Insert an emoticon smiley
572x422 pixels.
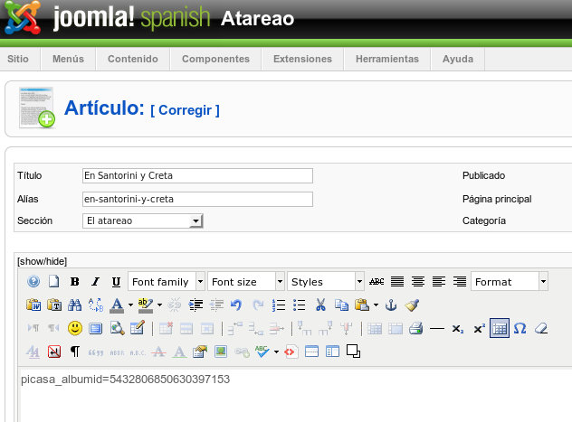click(75, 328)
